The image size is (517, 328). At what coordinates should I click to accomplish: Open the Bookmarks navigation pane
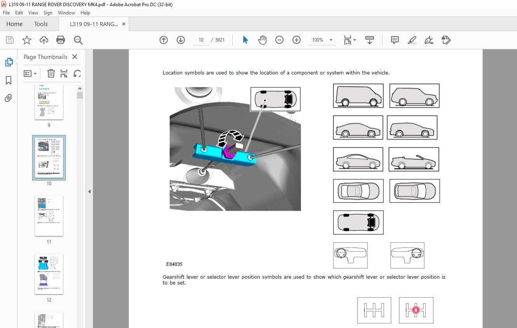point(9,80)
